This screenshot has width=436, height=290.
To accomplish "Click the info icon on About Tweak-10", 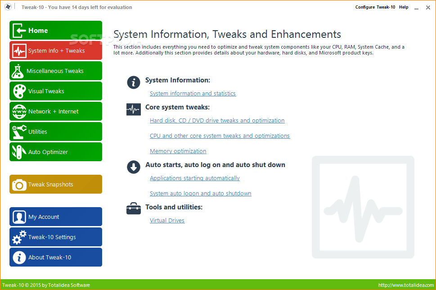I will [x=19, y=258].
